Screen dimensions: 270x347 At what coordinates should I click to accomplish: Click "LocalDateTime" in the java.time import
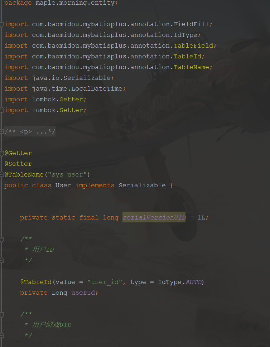97,88
